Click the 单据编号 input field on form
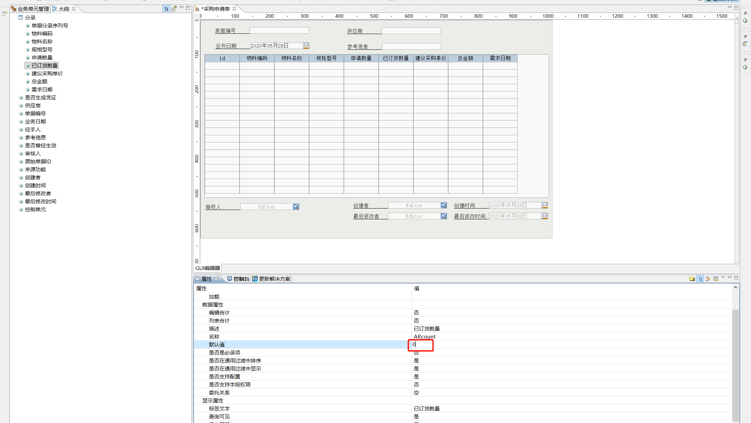This screenshot has height=423, width=751. coord(279,31)
